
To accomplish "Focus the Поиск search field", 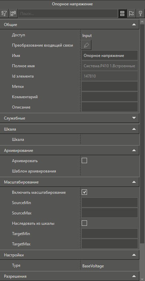I will point(68,13).
